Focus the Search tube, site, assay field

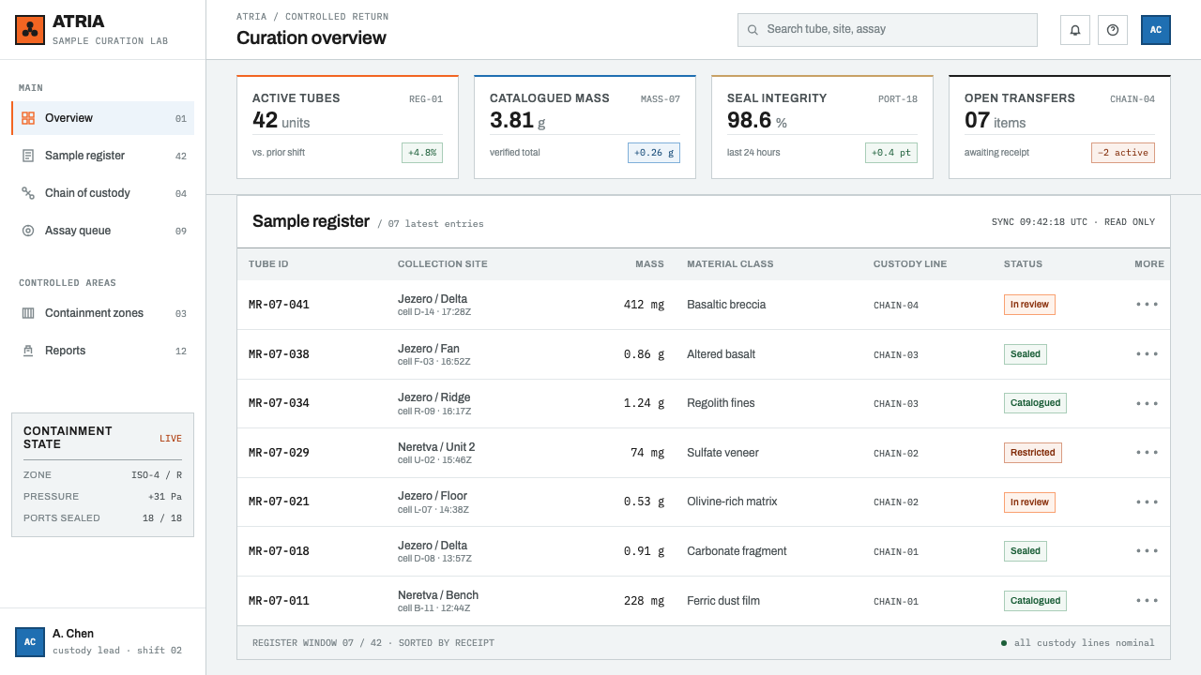click(x=888, y=30)
